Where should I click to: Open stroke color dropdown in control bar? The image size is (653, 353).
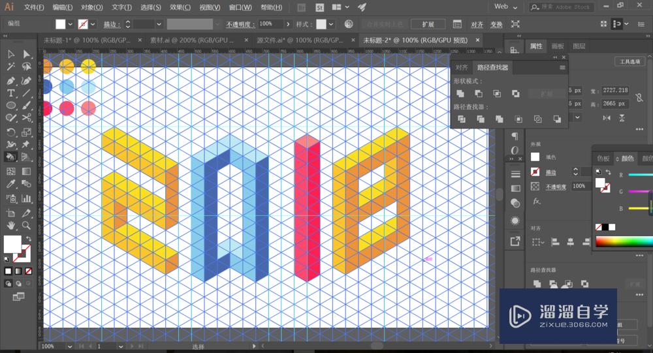click(93, 24)
